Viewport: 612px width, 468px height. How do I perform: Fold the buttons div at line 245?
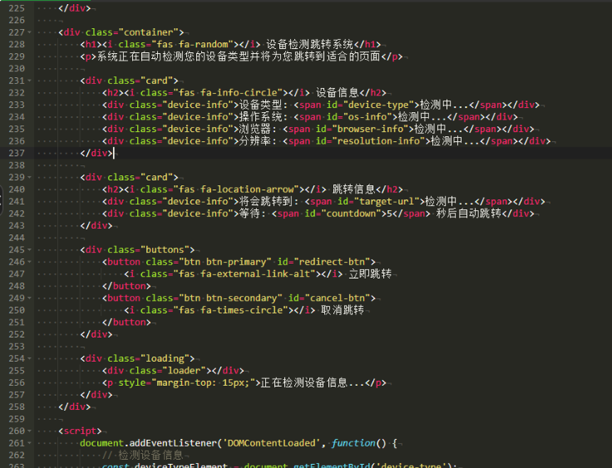click(30, 250)
